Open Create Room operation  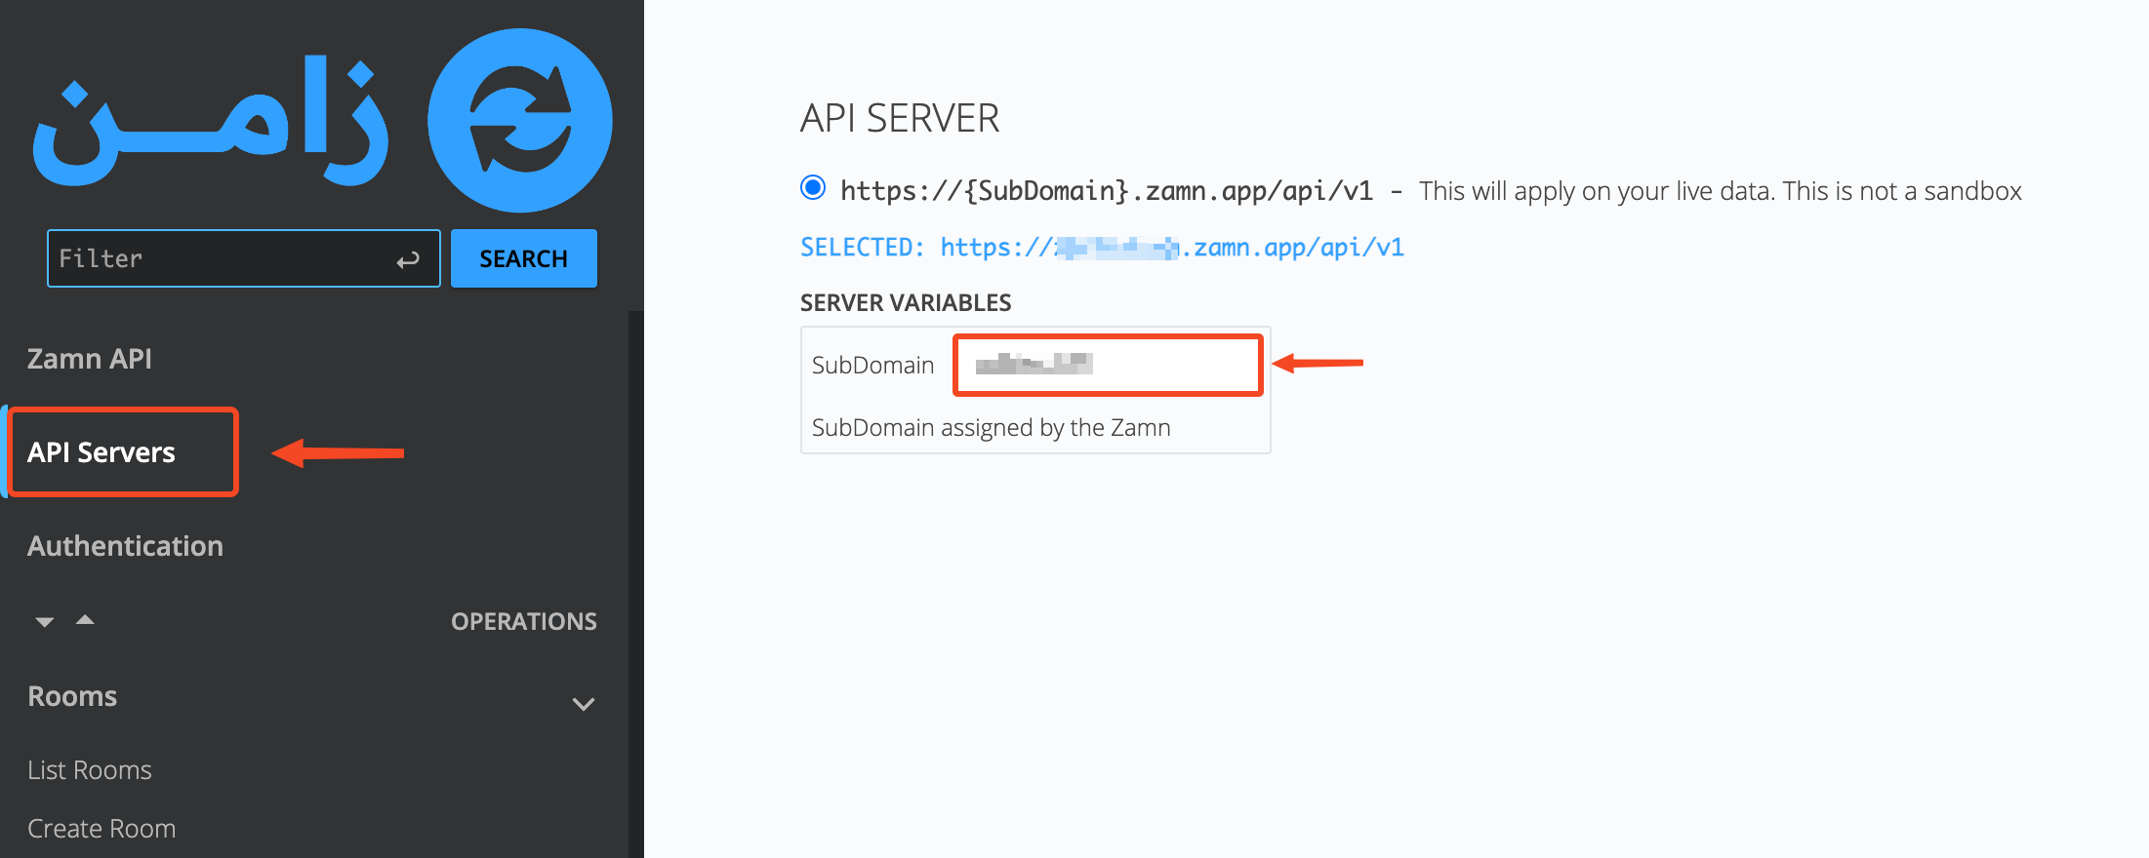tap(101, 829)
